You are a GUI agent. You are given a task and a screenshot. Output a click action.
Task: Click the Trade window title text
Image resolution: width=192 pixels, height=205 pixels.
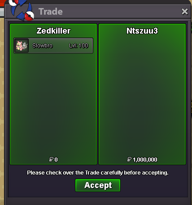click(x=51, y=12)
